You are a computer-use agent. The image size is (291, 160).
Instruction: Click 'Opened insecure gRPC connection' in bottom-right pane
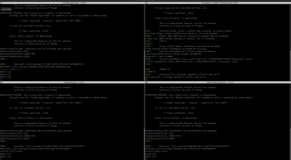click(x=181, y=131)
